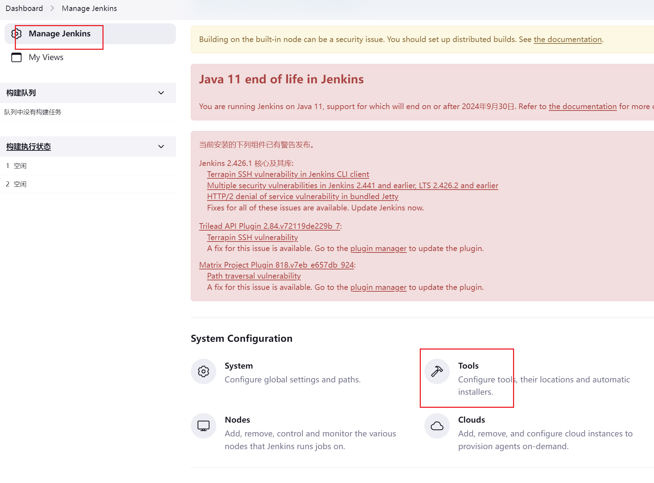Image resolution: width=654 pixels, height=483 pixels.
Task: Select Manage Jenkins breadcrumb item
Action: pos(89,8)
